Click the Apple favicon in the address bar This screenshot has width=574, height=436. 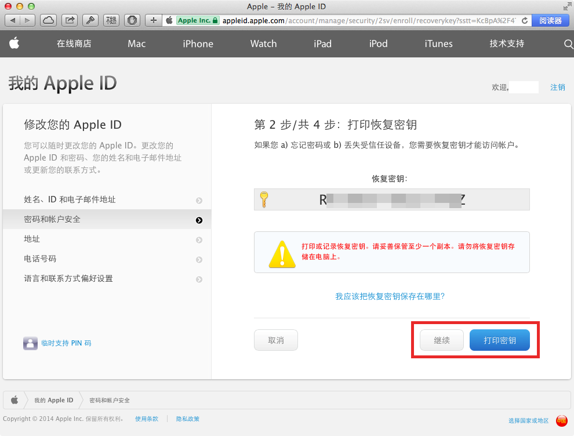coord(169,20)
